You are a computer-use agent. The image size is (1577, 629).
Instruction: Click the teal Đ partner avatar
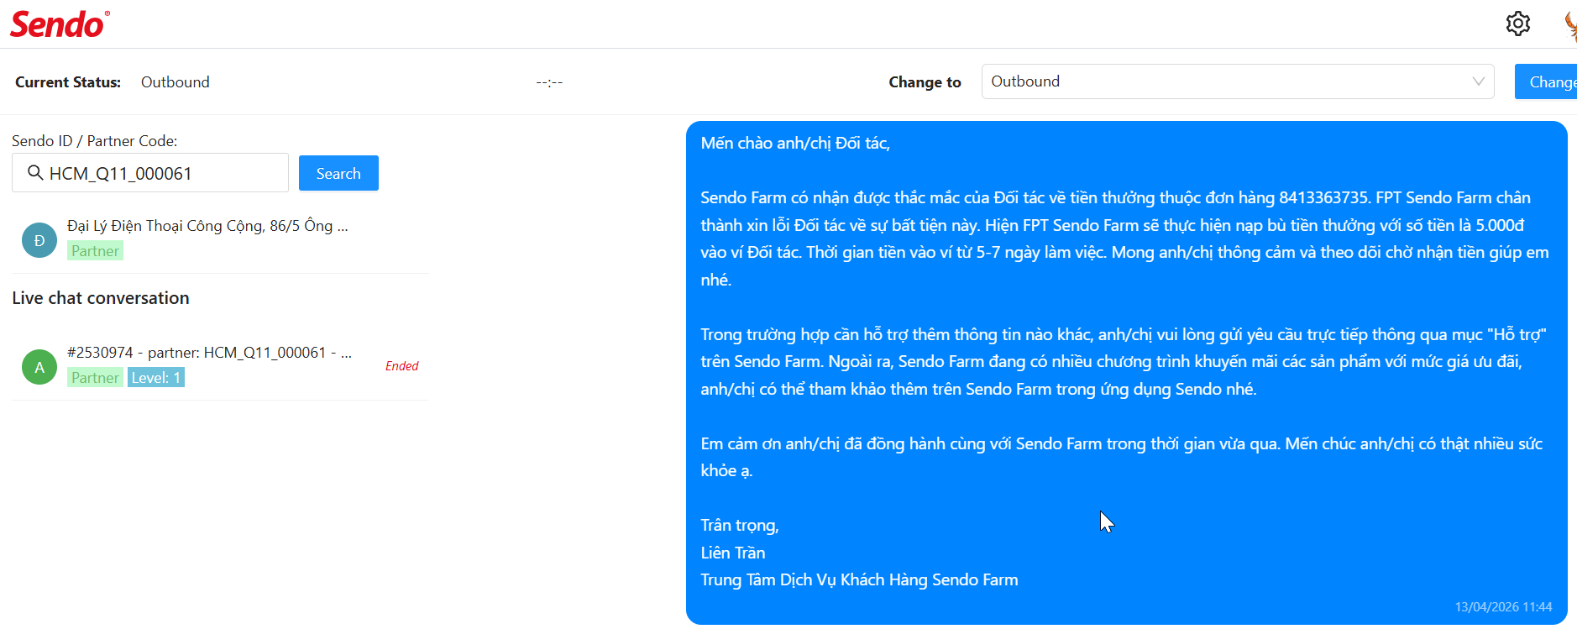[39, 240]
